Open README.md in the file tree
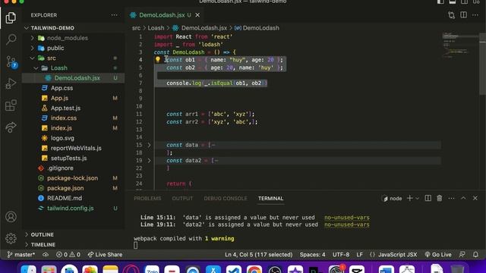Screen dimensions: 486x273 (65, 198)
